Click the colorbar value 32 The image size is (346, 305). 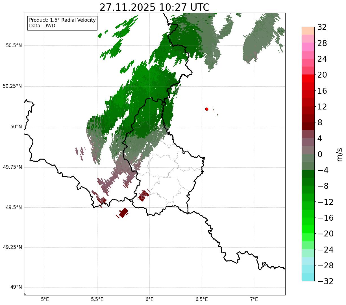point(322,27)
